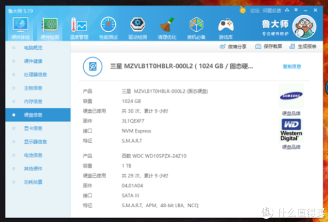Open 问题反馈 feedback link
Screen dimensions: 328x222
[x=272, y=11]
